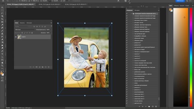Open the Actions panel menu

159,10
